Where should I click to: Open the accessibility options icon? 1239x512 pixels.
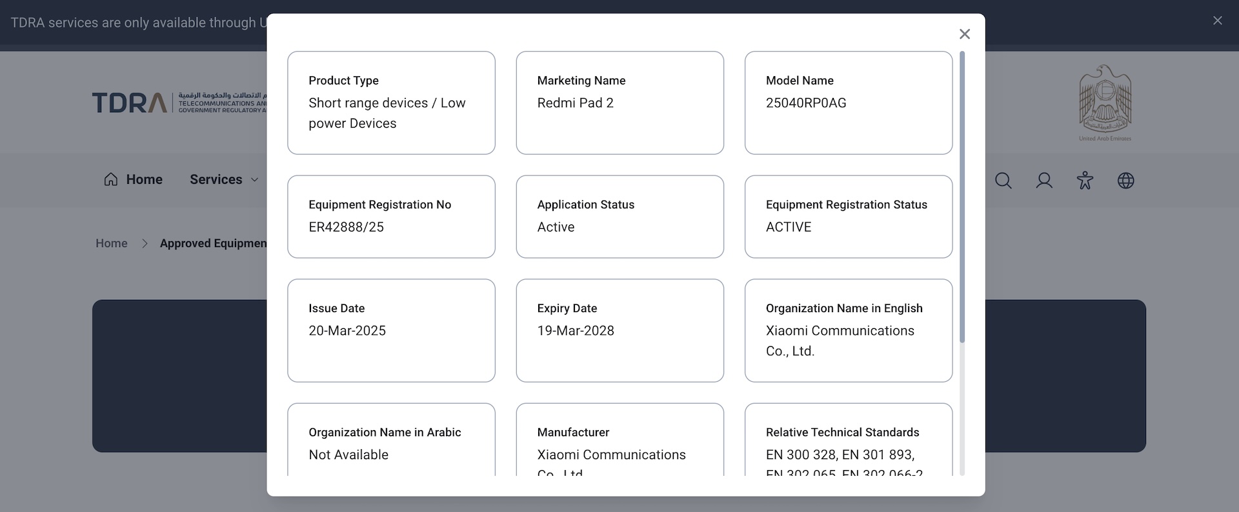[x=1085, y=181]
